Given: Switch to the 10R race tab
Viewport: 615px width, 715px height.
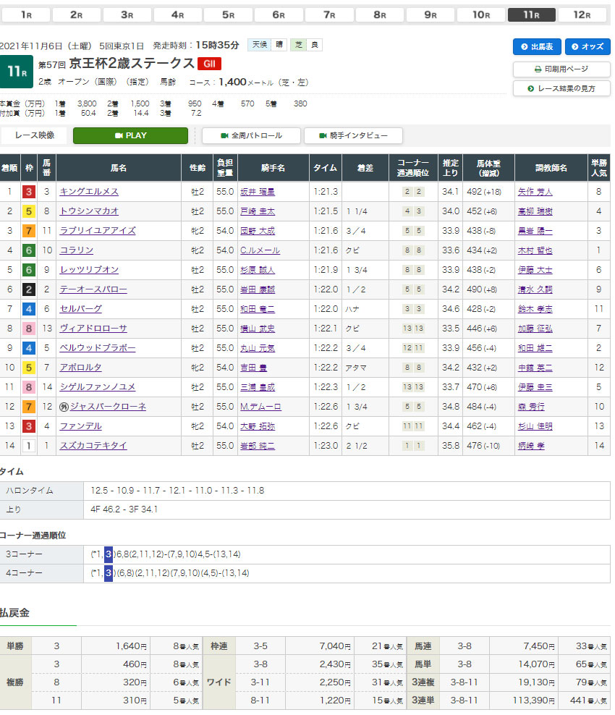Looking at the screenshot, I should pyautogui.click(x=481, y=14).
